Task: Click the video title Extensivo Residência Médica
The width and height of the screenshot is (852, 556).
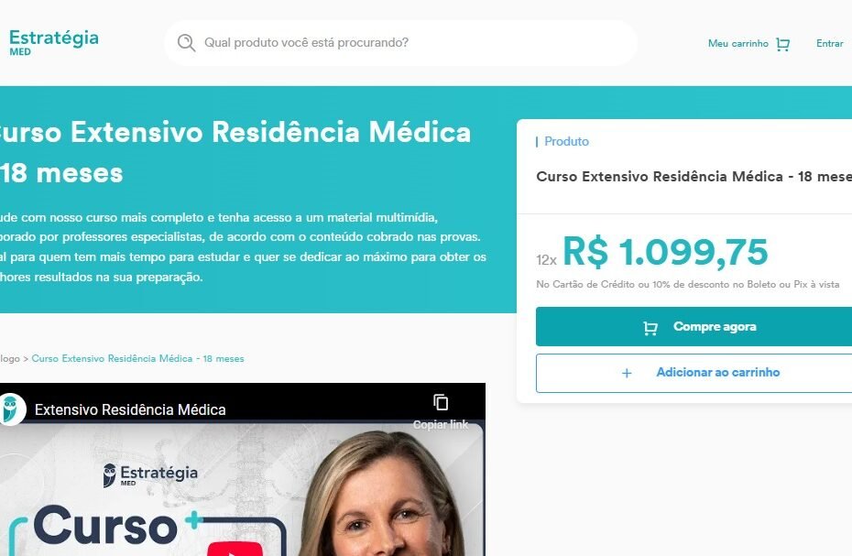Action: [130, 409]
